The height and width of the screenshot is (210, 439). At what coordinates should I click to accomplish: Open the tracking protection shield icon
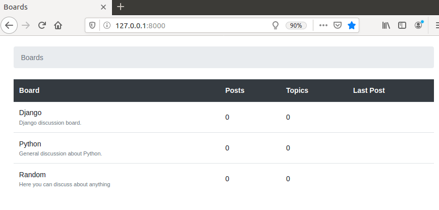[x=92, y=25]
